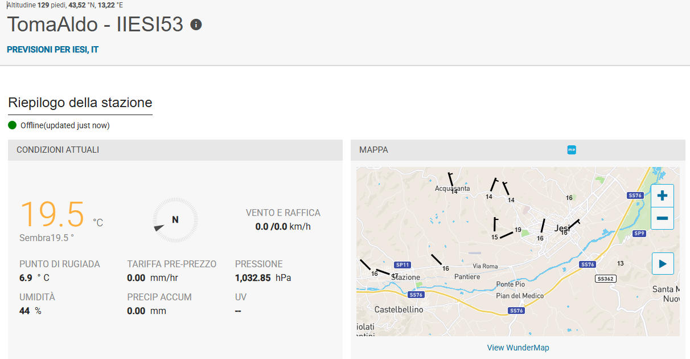Viewport: 690px width, 359px height.
Task: Select the station marker showing 19
Action: [x=517, y=230]
